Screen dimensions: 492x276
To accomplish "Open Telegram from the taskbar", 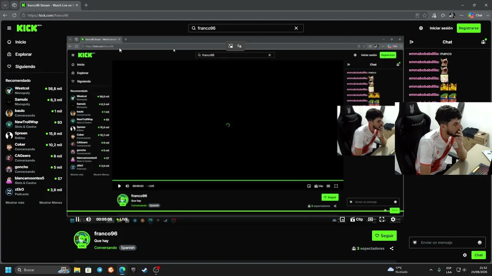I will pyautogui.click(x=100, y=270).
